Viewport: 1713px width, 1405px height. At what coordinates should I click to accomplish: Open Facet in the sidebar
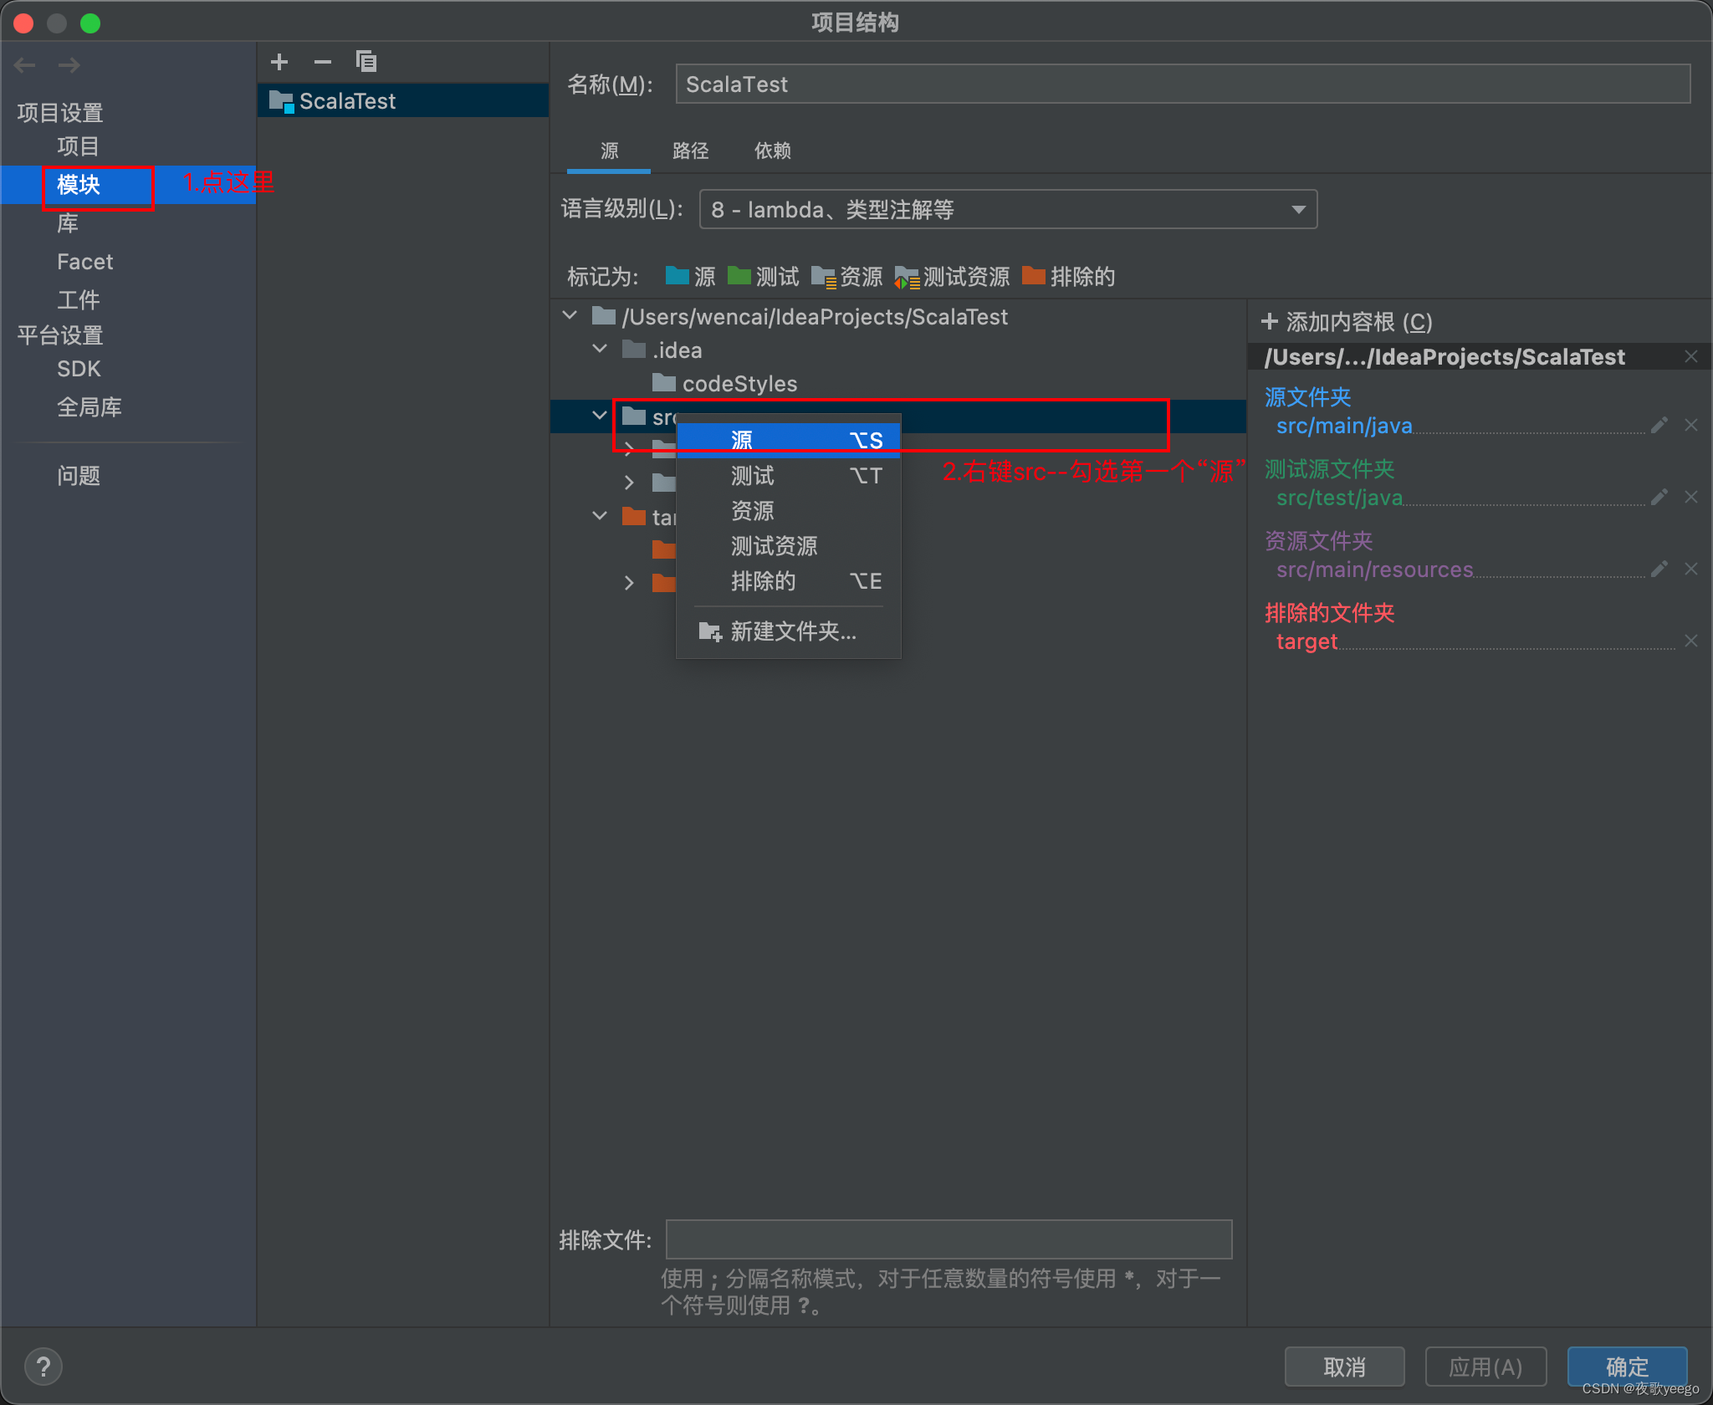[84, 262]
